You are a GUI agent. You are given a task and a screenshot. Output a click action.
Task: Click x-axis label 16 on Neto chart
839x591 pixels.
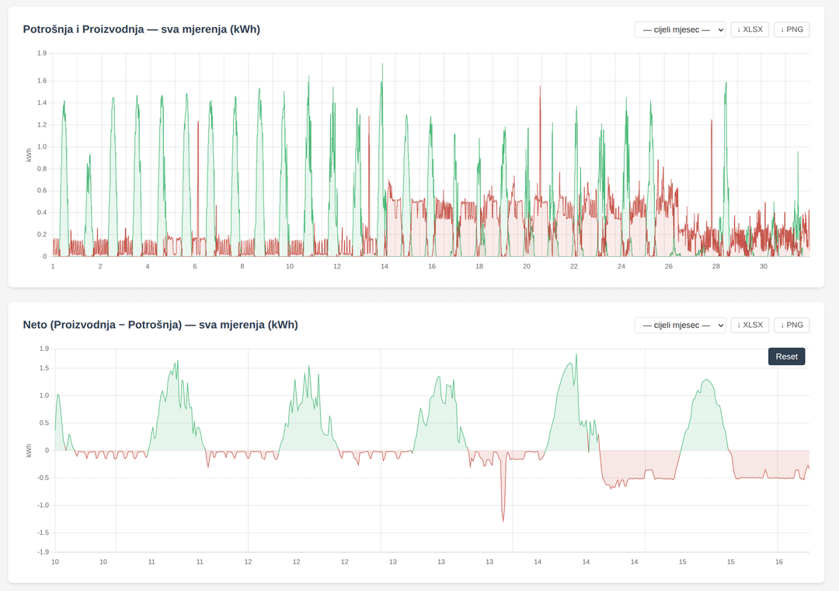(779, 561)
